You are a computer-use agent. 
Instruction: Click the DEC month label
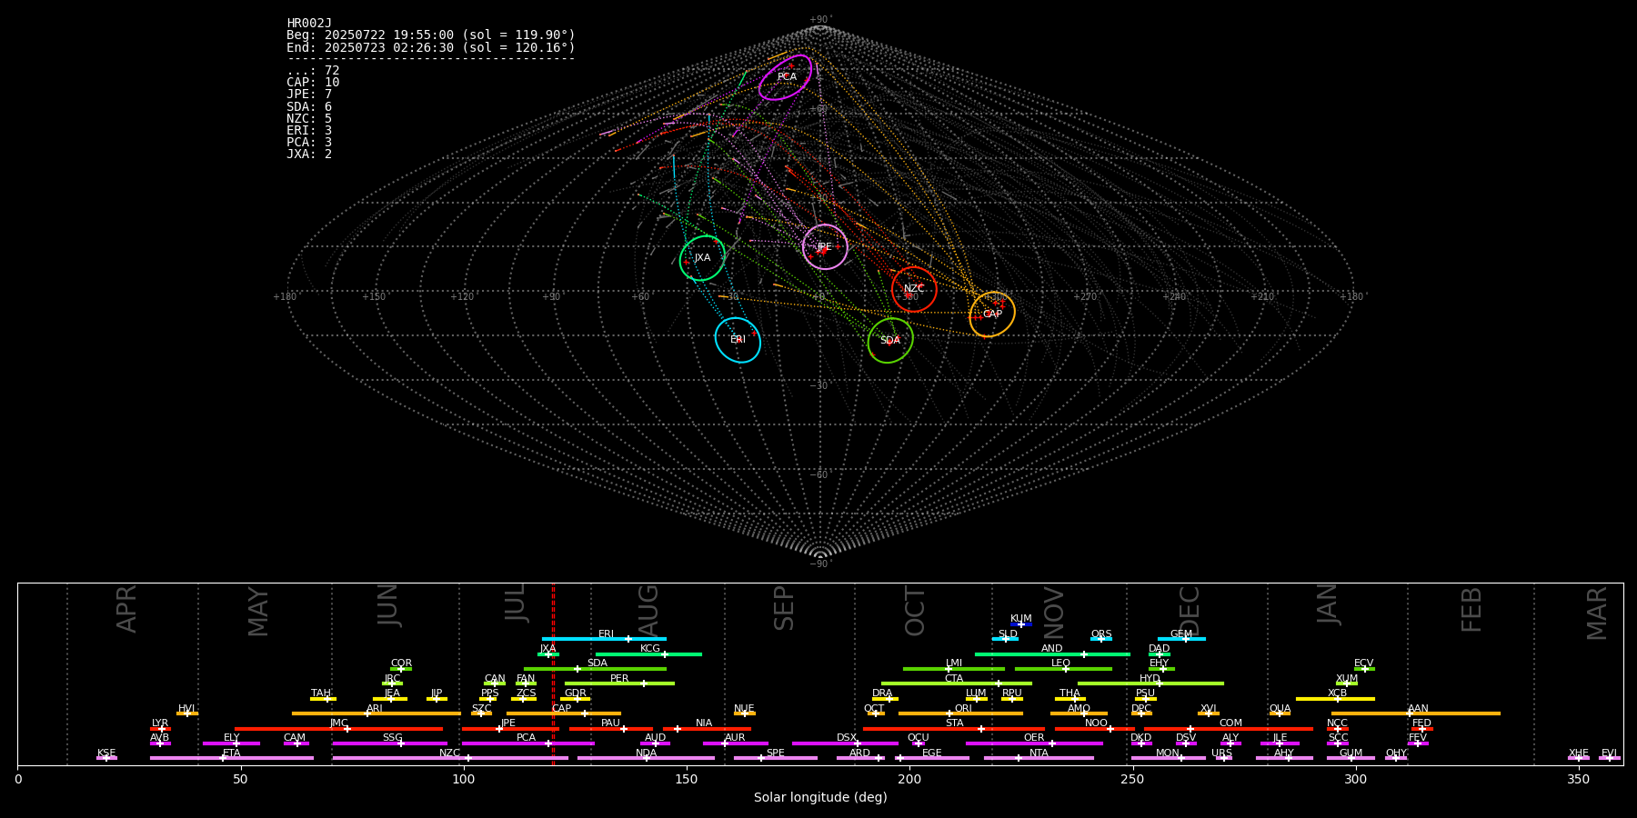coord(1190,610)
